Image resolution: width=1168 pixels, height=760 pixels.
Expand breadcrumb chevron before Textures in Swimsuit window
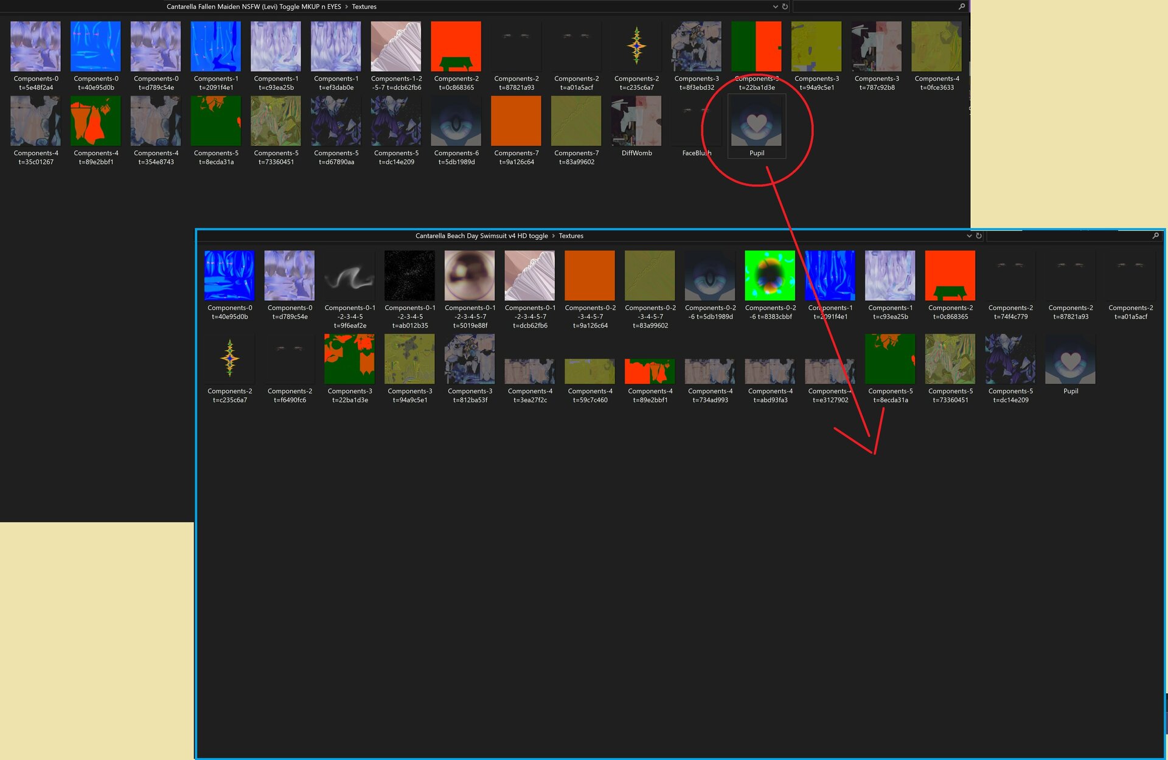click(554, 236)
